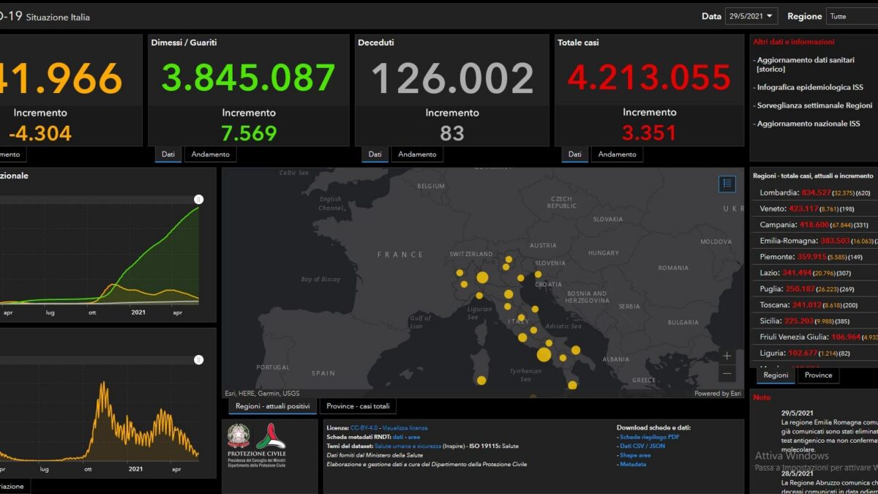Viewport: 878px width, 494px height.
Task: Click the upper chart time slider handle
Action: 198,199
